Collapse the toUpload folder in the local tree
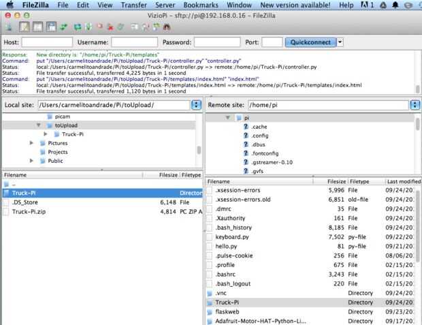Image resolution: width=422 pixels, height=325 pixels. pyautogui.click(x=39, y=125)
